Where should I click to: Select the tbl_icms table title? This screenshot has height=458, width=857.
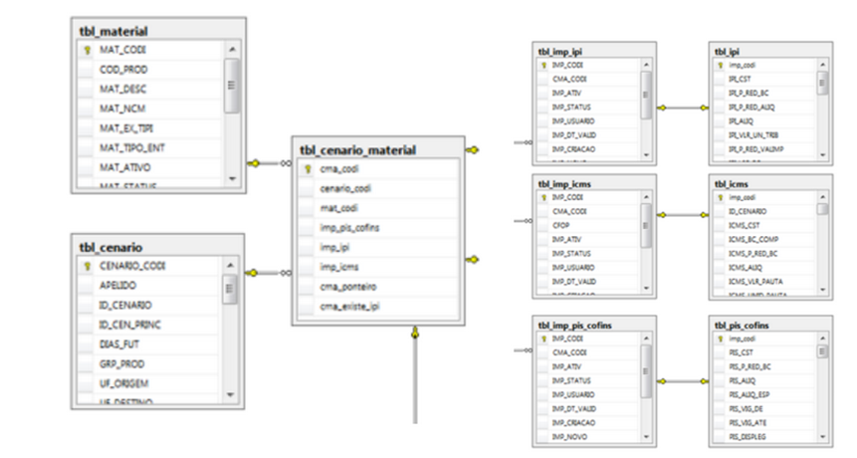[x=732, y=184]
